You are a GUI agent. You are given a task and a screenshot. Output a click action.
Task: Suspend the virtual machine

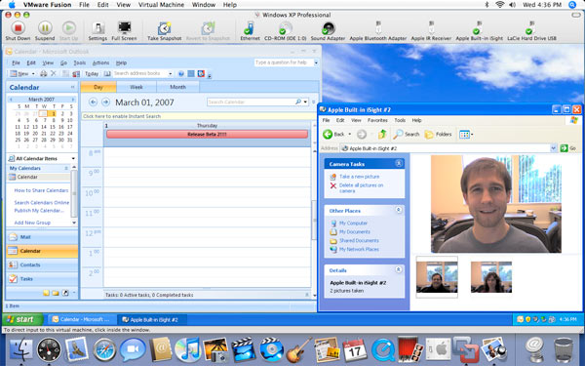point(45,31)
